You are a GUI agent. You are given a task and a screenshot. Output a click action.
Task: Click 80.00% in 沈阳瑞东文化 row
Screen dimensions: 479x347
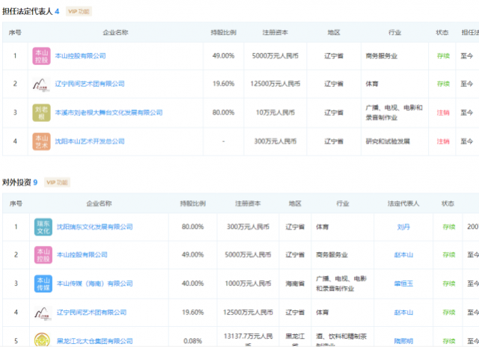[192, 227]
